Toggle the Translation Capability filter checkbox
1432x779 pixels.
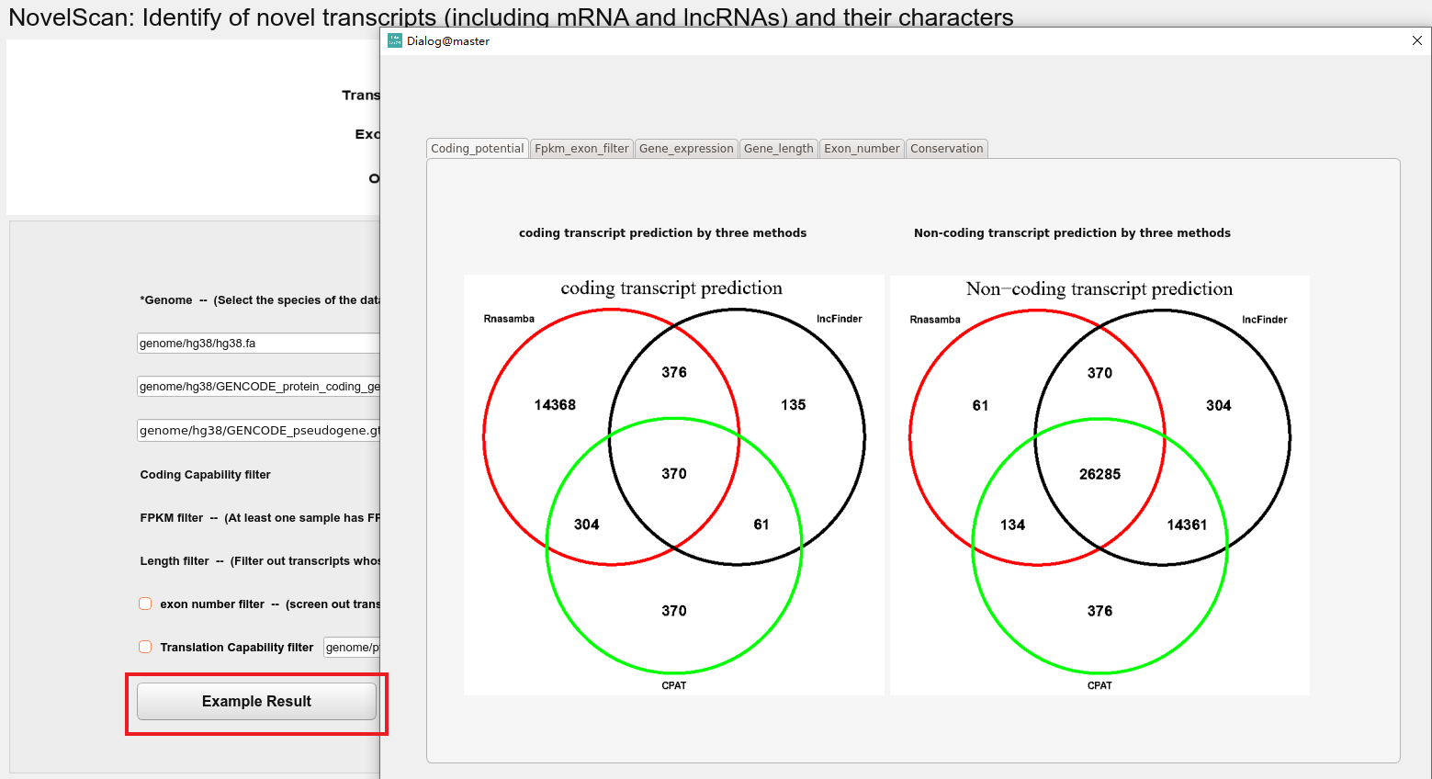click(x=145, y=647)
